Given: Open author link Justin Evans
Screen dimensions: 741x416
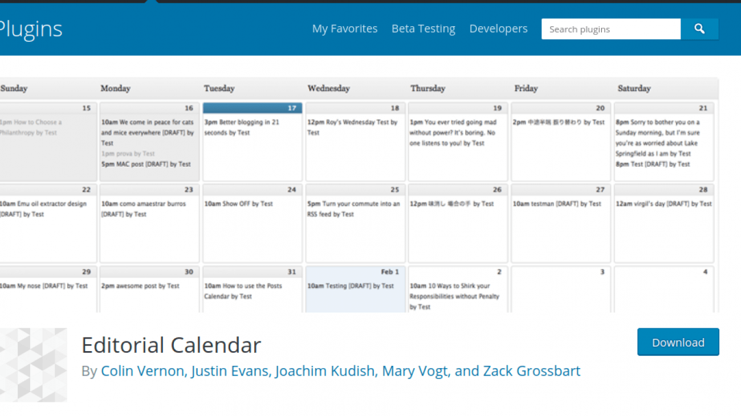Looking at the screenshot, I should click(230, 370).
